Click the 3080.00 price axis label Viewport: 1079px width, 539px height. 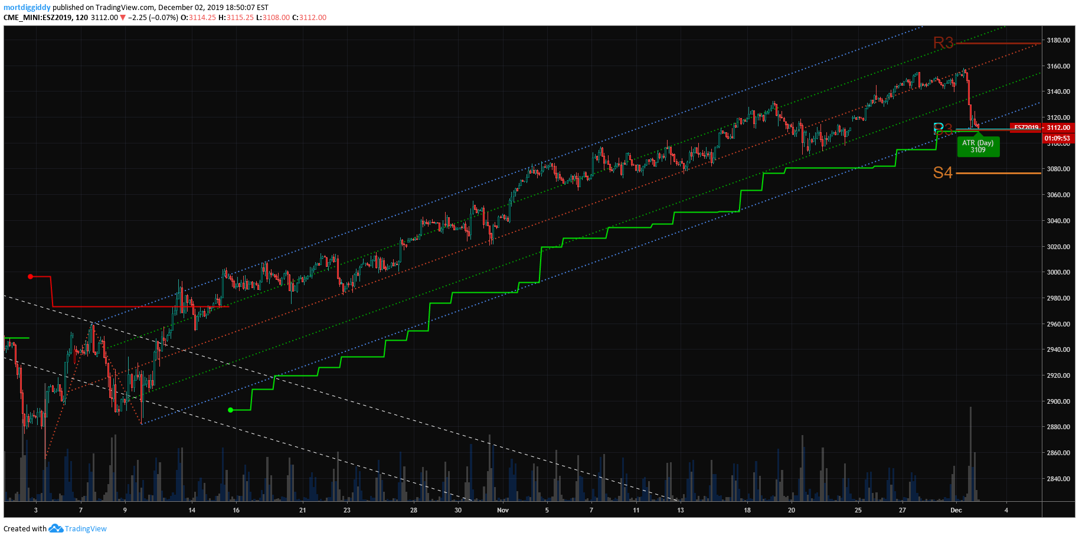tap(1058, 169)
